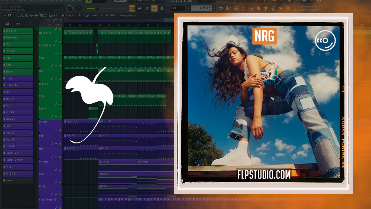Expand the Sub track dropdown arrow
The width and height of the screenshot is (371, 209).
(x=56, y=143)
